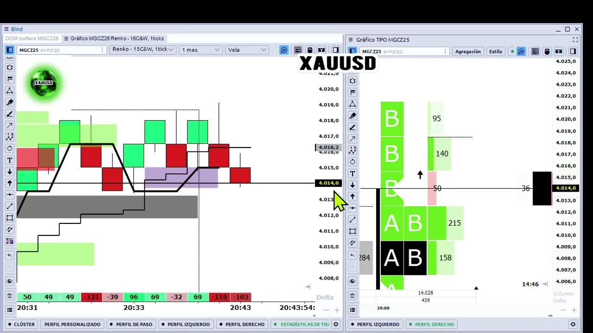Toggle right panel in Renko chart
This screenshot has width=593, height=333.
(x=336, y=50)
